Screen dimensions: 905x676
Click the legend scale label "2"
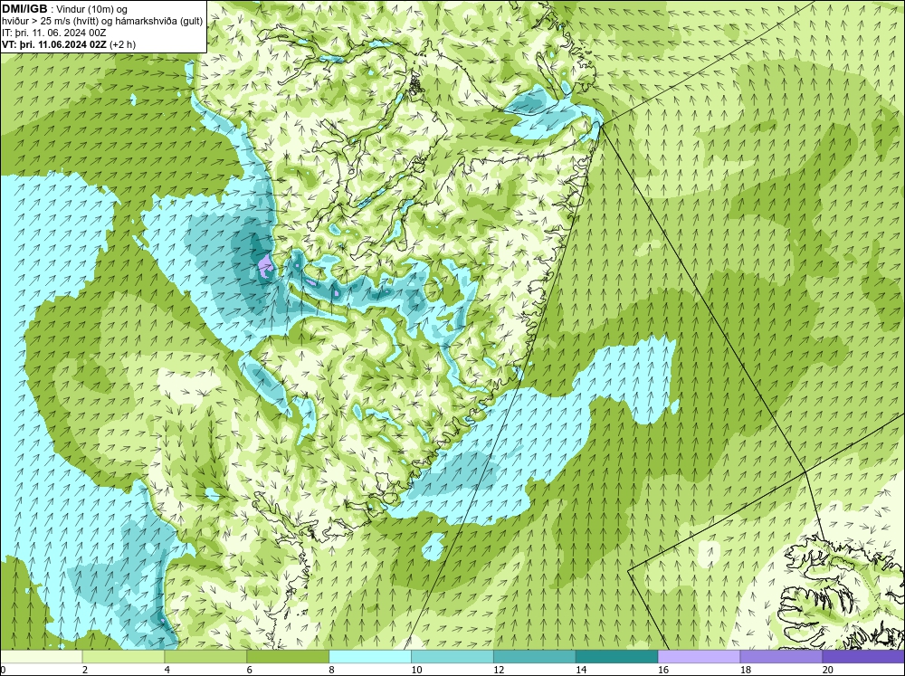pyautogui.click(x=85, y=670)
